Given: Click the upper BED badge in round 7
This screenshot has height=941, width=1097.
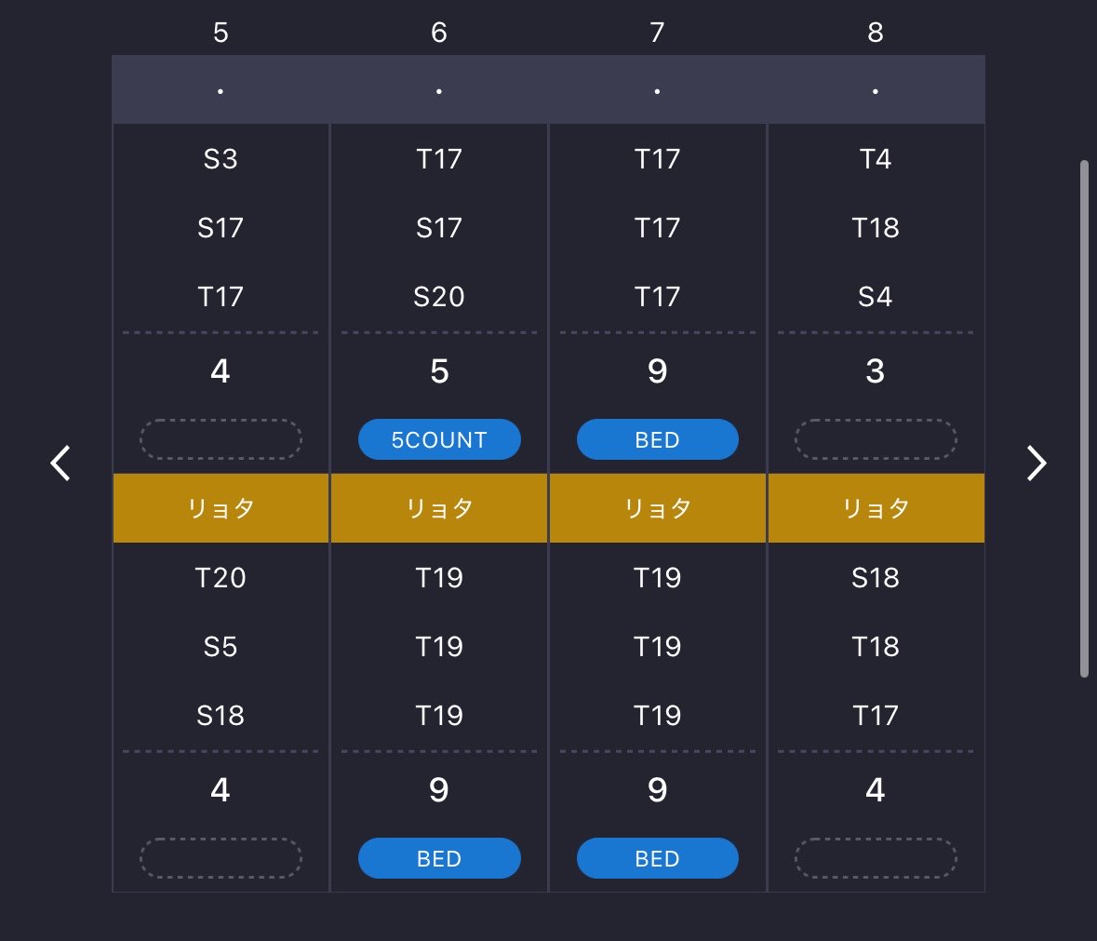Looking at the screenshot, I should coord(658,439).
